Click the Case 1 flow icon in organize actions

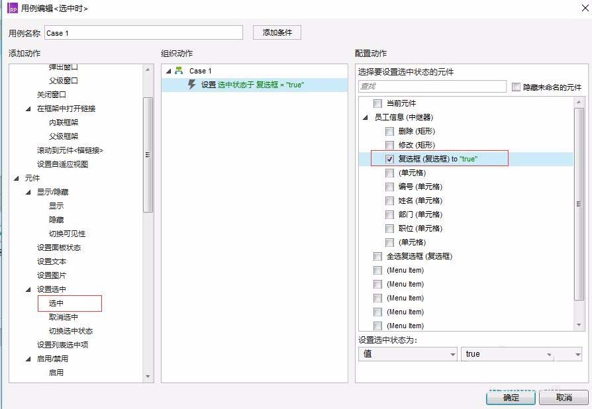pyautogui.click(x=179, y=71)
